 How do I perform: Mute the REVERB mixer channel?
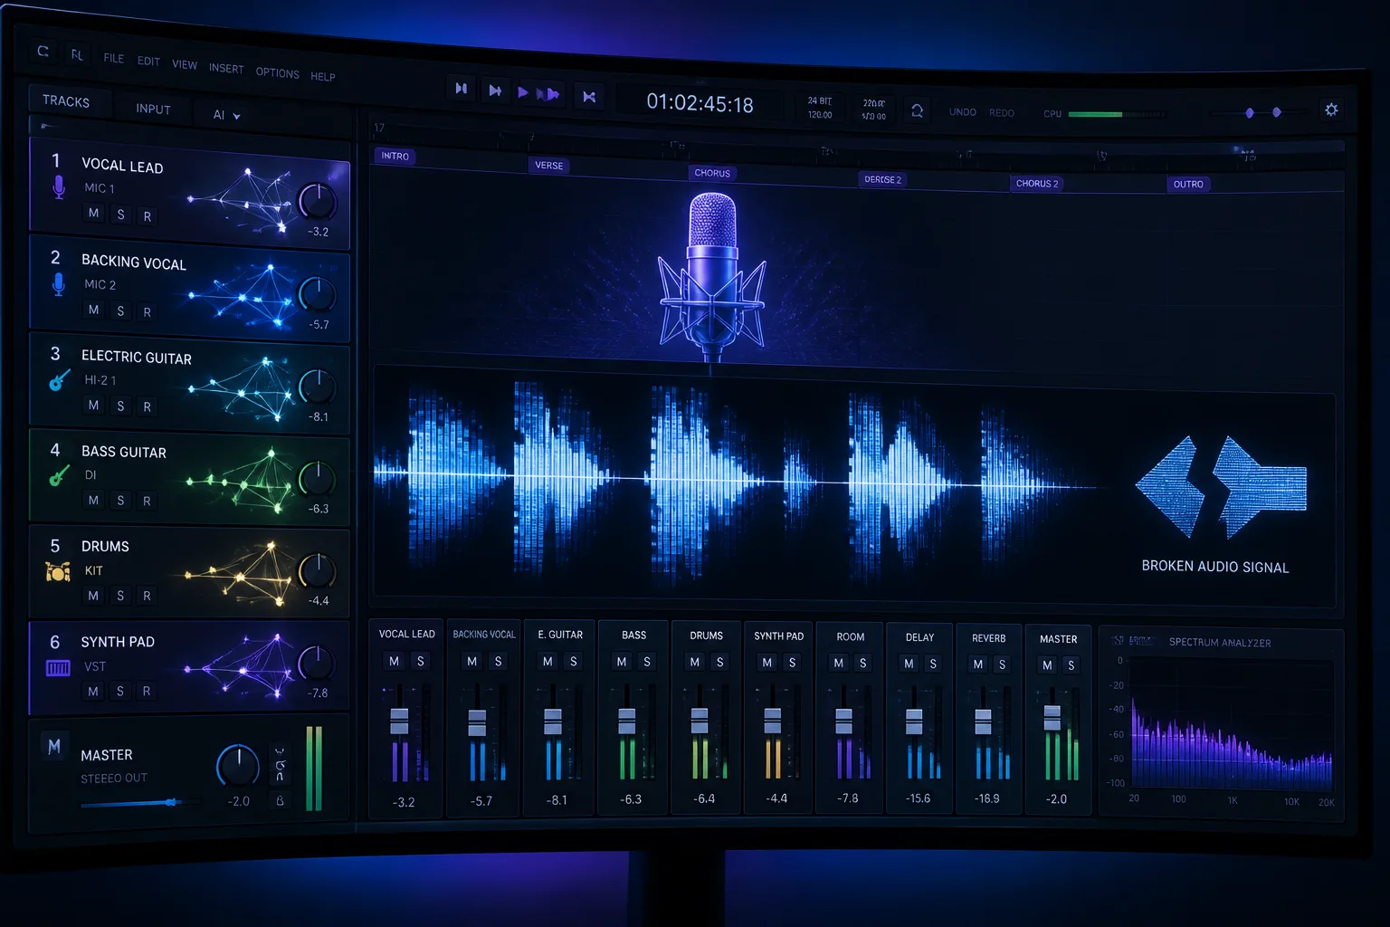click(x=978, y=664)
